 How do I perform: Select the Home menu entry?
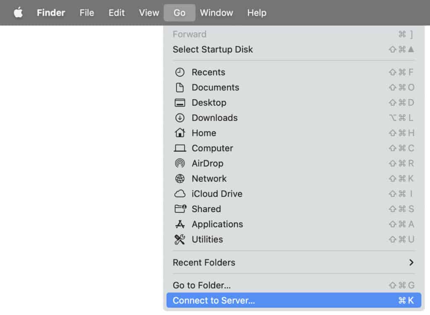click(294, 133)
